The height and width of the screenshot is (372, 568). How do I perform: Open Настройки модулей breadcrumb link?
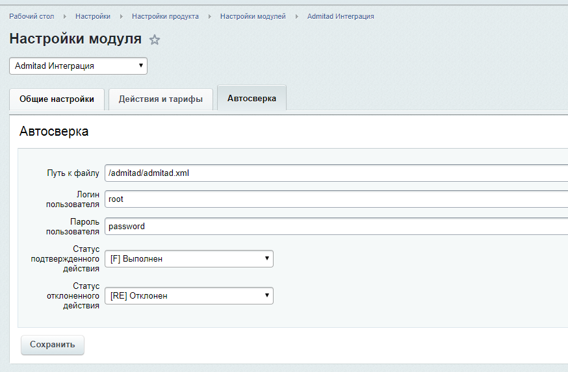tap(253, 16)
